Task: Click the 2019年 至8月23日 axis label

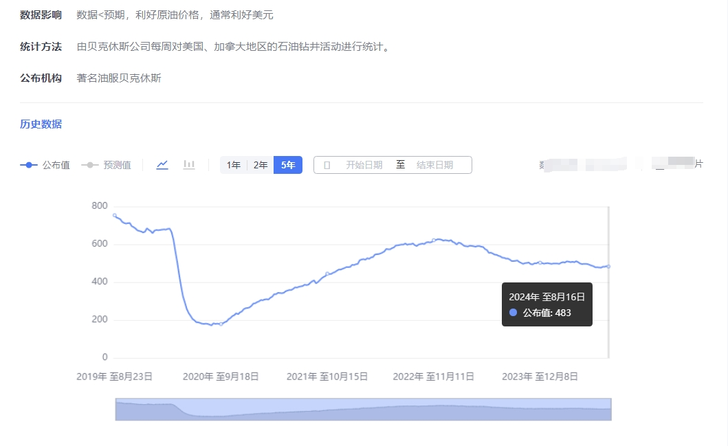Action: tap(114, 377)
